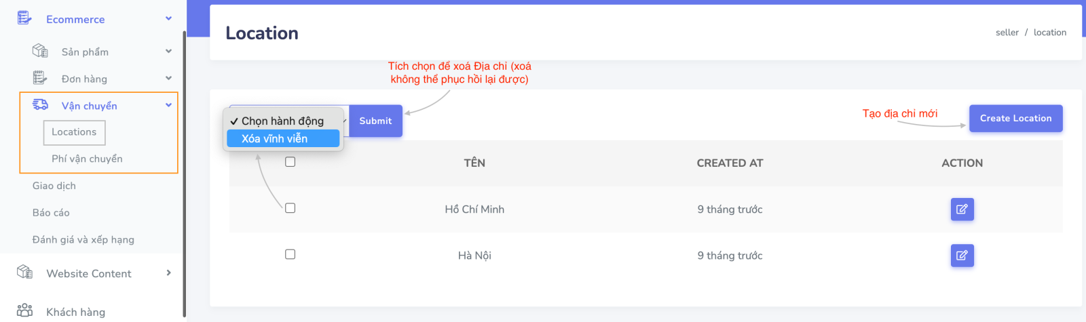Screen dimensions: 1086x322
Task: Click the Create Location button
Action: click(1015, 118)
